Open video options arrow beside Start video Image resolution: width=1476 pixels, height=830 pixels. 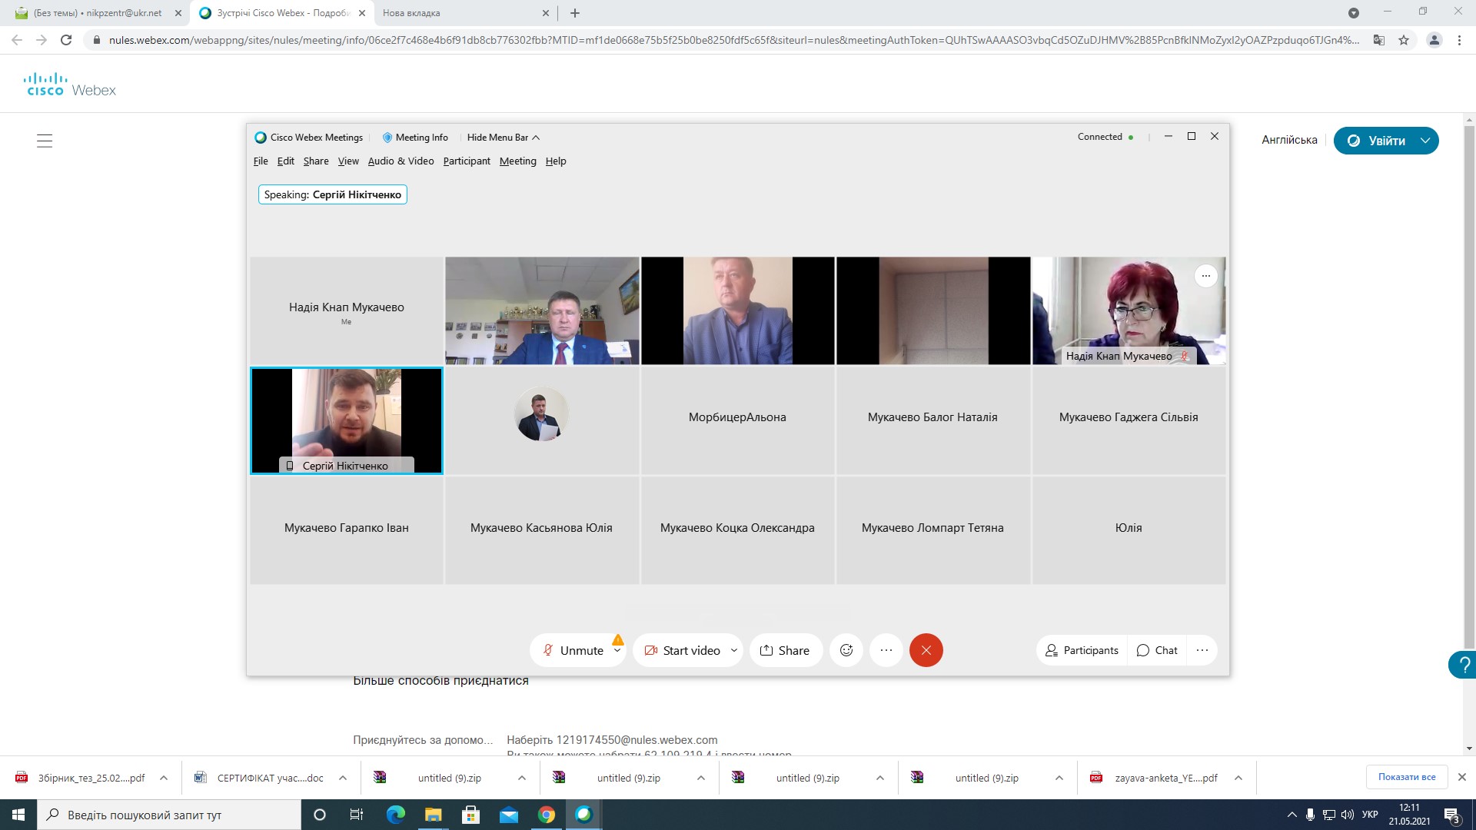coord(734,650)
